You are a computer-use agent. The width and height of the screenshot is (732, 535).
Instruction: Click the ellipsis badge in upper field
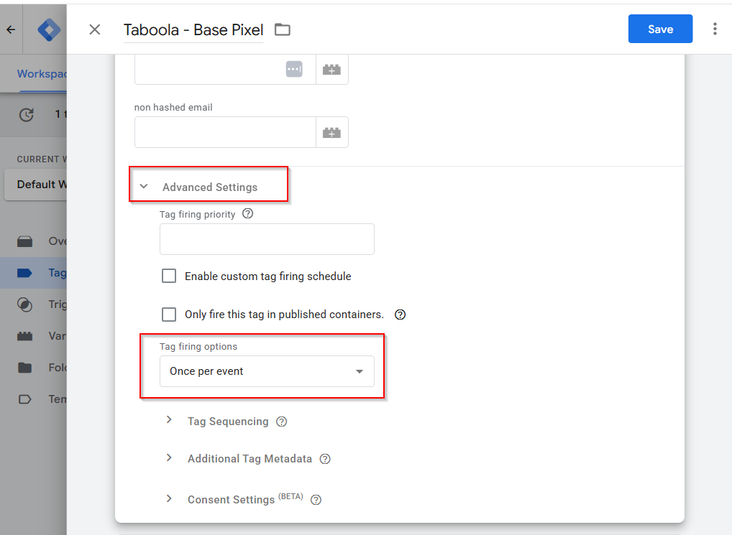pos(294,69)
